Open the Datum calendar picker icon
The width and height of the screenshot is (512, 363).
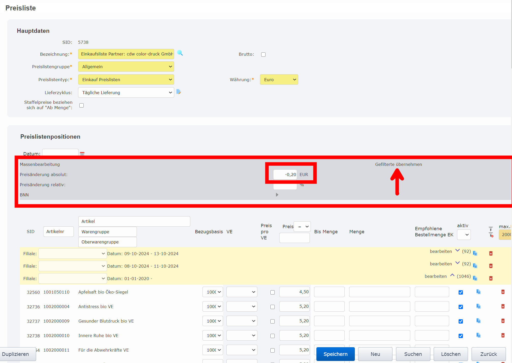(x=82, y=154)
